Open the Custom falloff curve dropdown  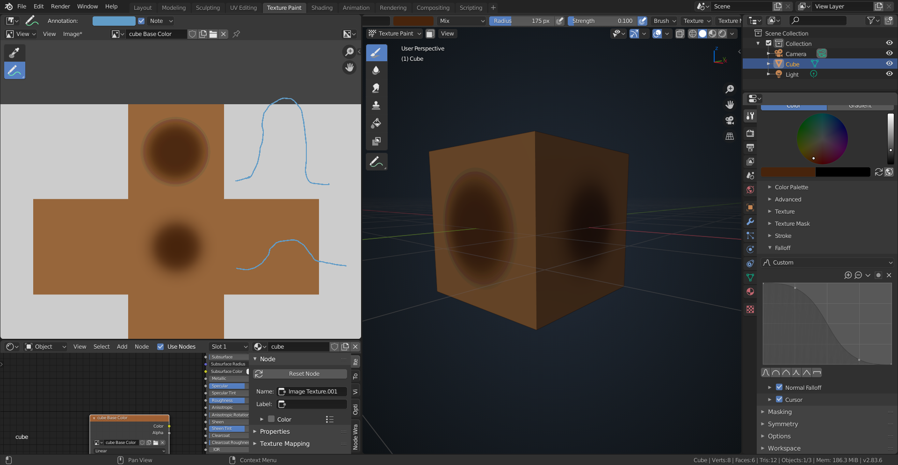tap(827, 263)
